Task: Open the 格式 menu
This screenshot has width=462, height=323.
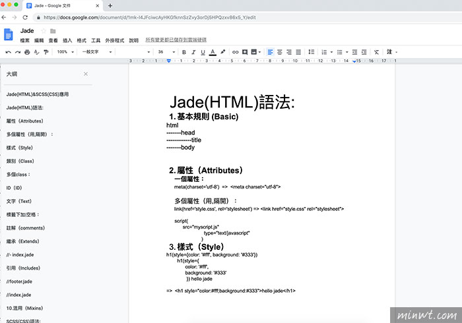Action: (x=81, y=40)
